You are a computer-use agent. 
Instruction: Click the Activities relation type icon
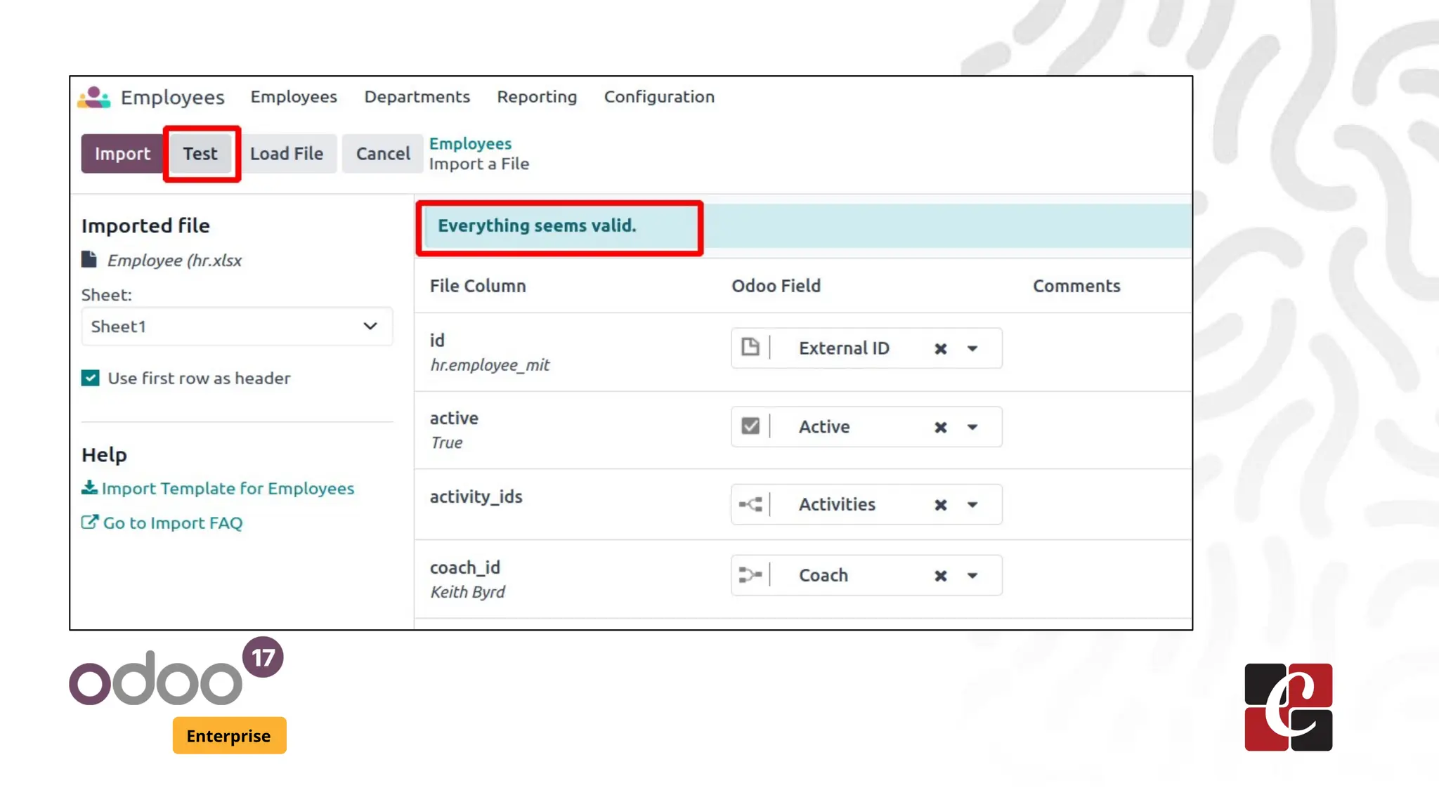[x=750, y=505]
